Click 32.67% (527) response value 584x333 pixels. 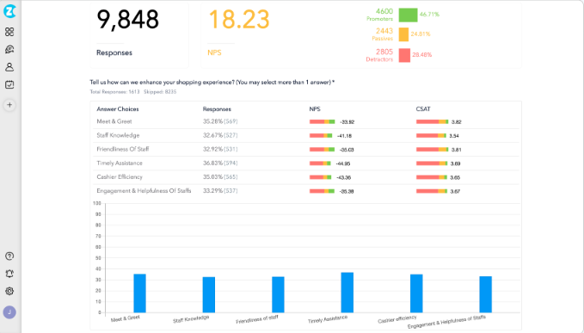pos(220,135)
